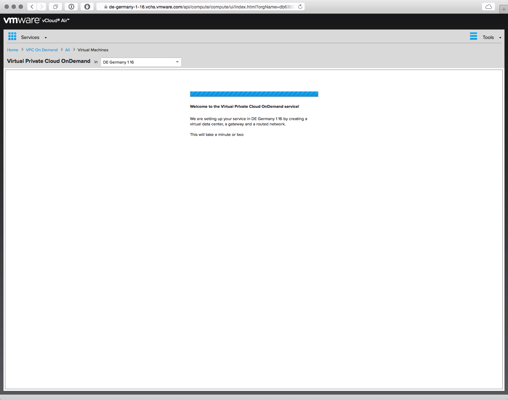Viewport: 508px width, 400px height.
Task: Click the 1Password extension icon
Action: (x=71, y=7)
